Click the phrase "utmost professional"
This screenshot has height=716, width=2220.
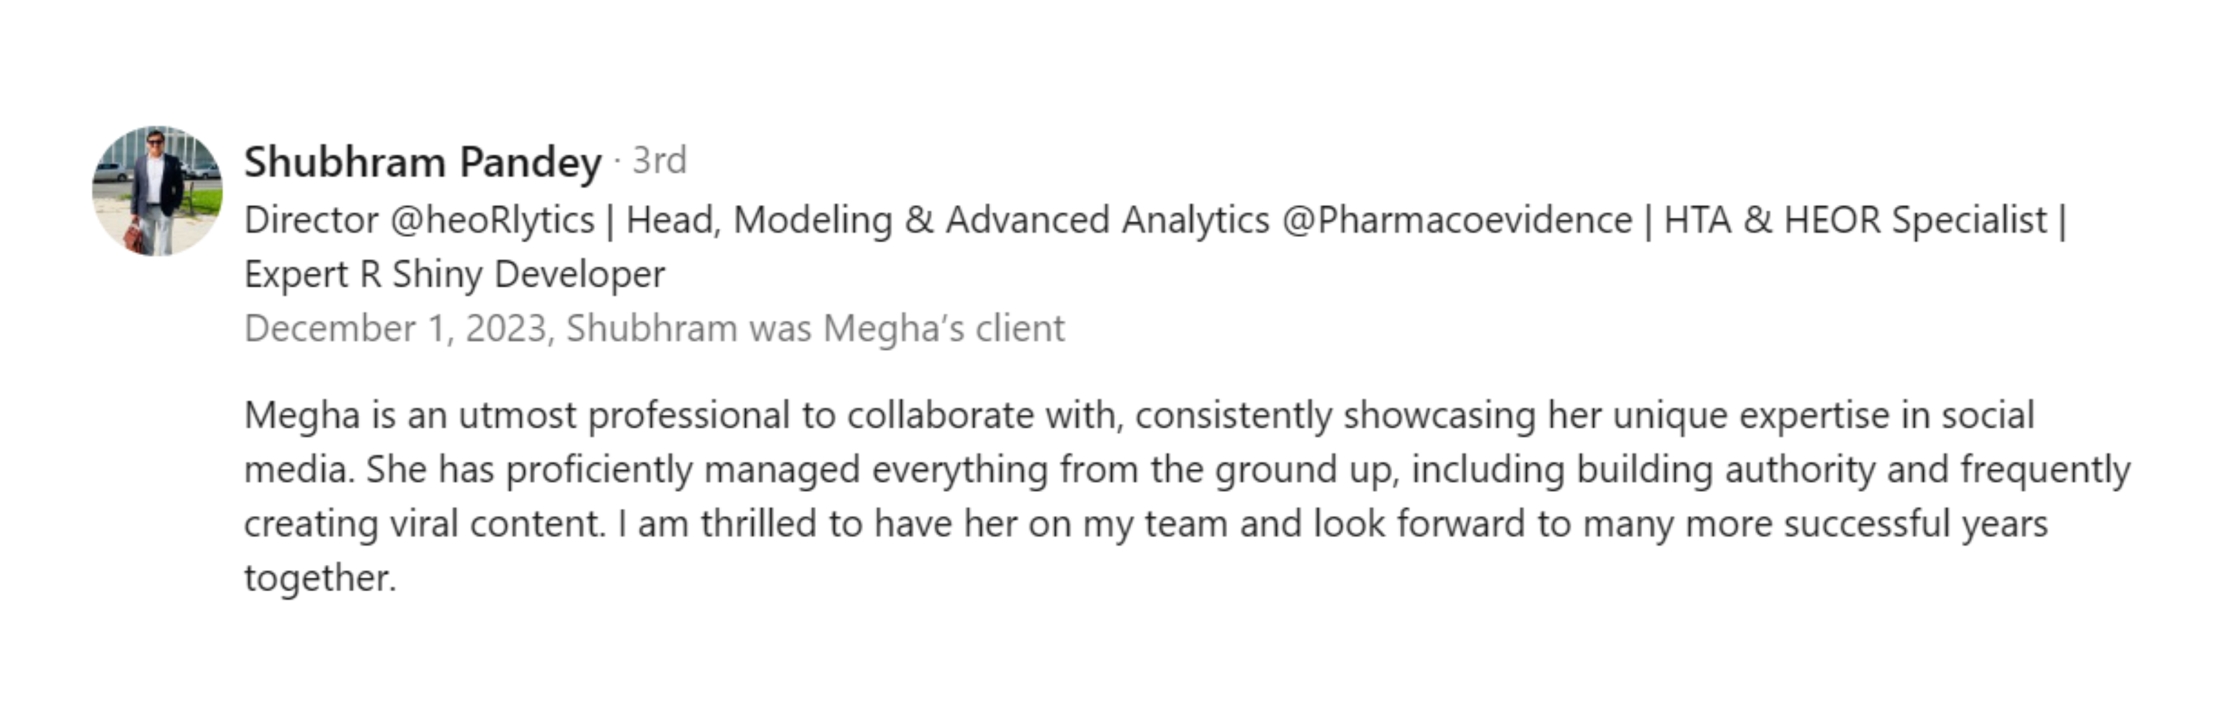623,416
